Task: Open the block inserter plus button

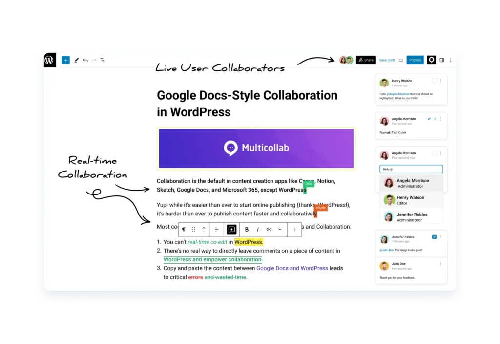Action: (x=66, y=60)
